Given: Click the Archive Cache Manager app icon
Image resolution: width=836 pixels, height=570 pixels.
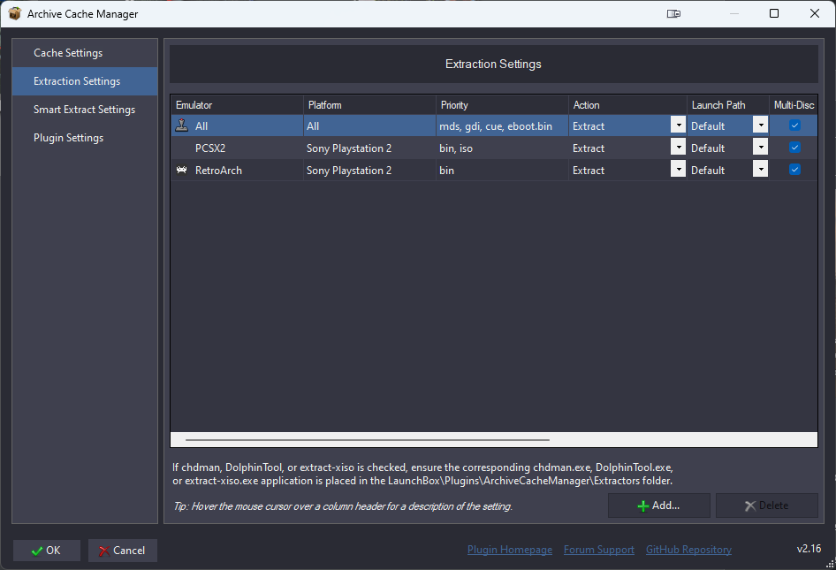Looking at the screenshot, I should coord(14,13).
